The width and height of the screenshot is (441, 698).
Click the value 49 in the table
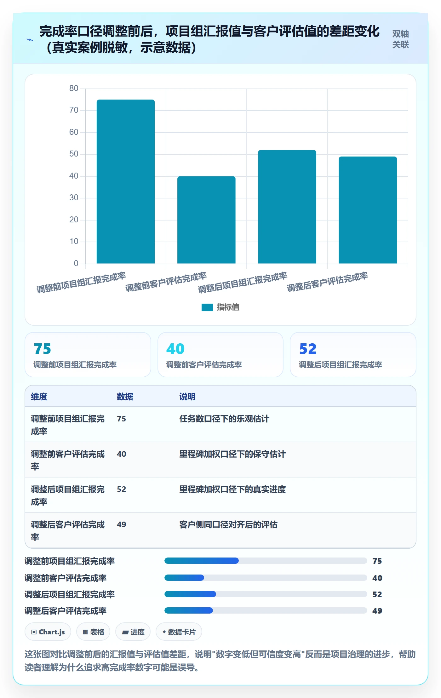click(122, 524)
